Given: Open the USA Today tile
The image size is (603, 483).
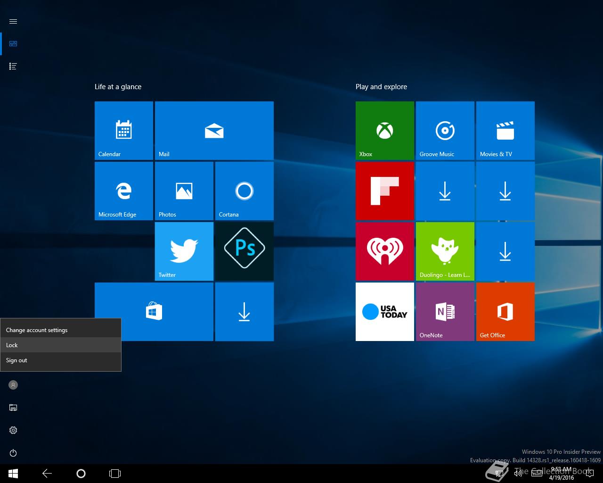Looking at the screenshot, I should pyautogui.click(x=385, y=312).
